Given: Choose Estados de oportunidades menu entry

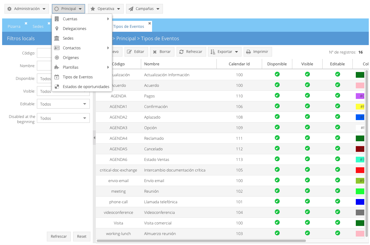Looking at the screenshot, I should point(82,87).
